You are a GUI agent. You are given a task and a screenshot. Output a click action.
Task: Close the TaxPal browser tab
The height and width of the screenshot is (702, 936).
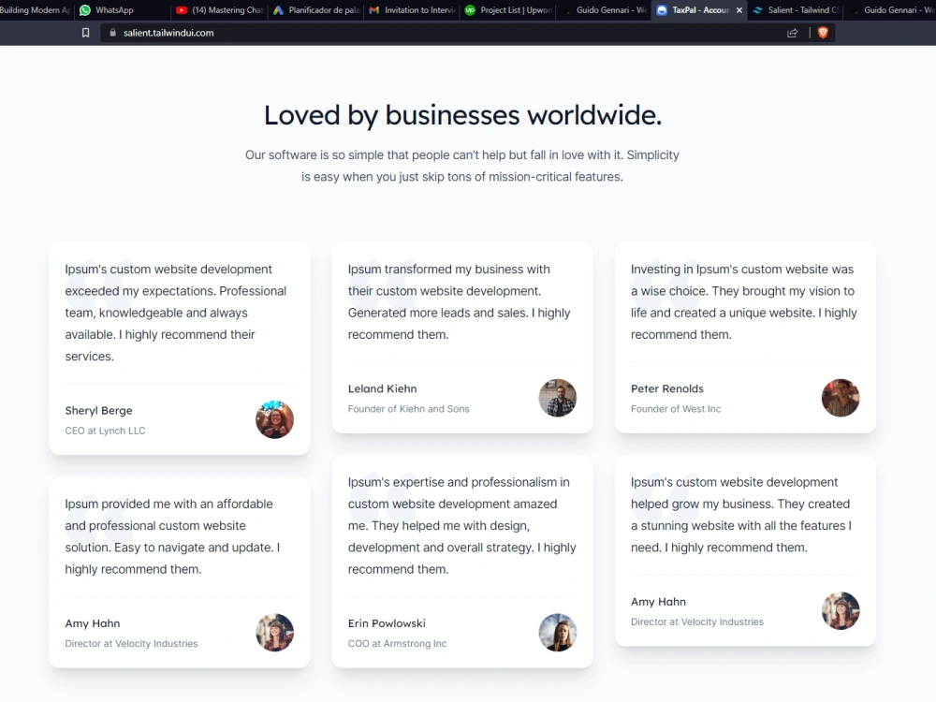point(739,10)
